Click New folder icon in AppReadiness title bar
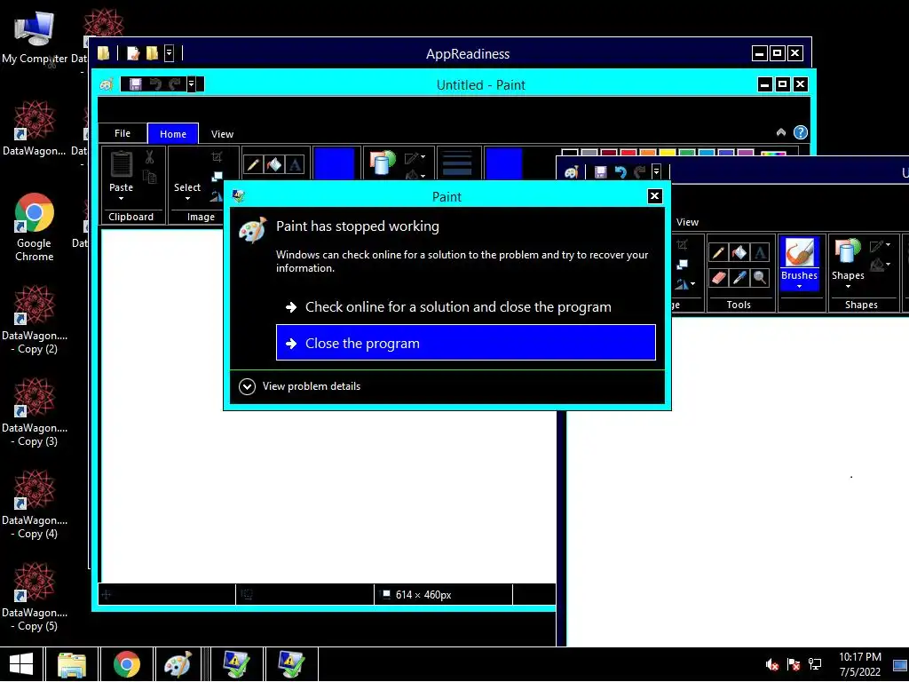Screen dimensions: 909x682 pyautogui.click(x=152, y=53)
